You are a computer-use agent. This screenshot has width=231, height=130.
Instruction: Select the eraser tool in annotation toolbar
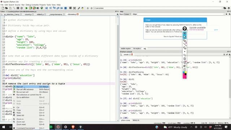185,48
